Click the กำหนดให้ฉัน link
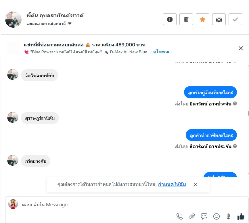Screen dimensions: 249x223 pos(172,184)
